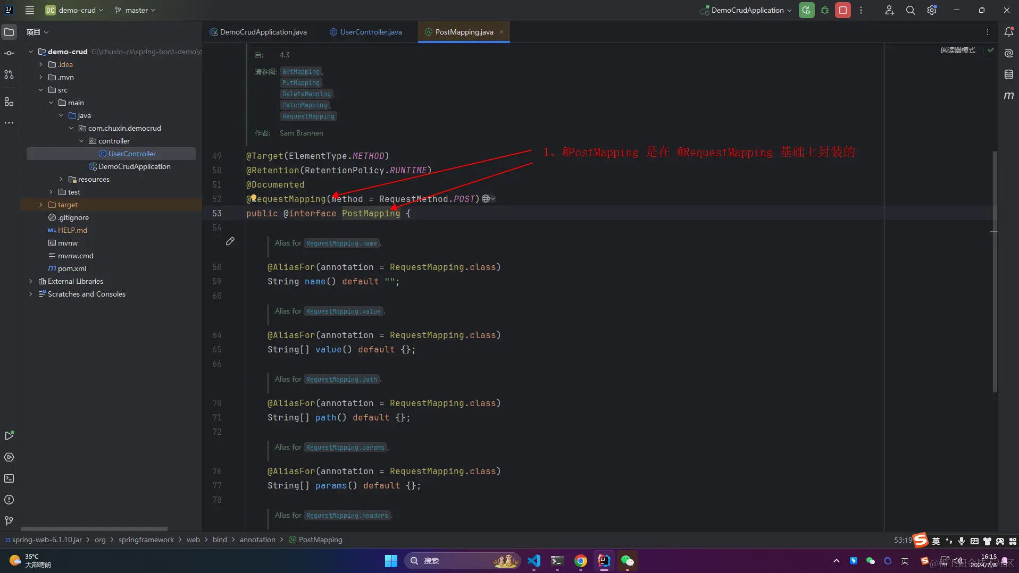The width and height of the screenshot is (1019, 573).
Task: Click the inspections green checkmark
Action: tap(991, 50)
